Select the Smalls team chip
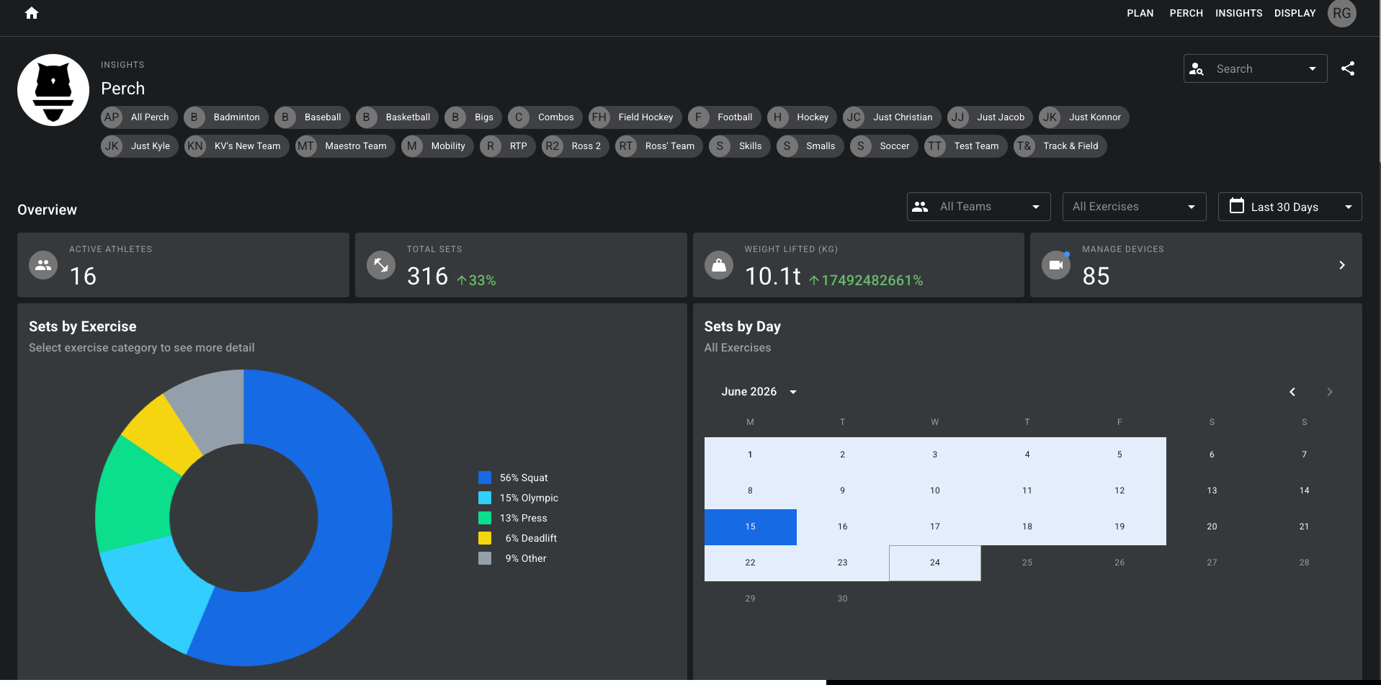 pyautogui.click(x=810, y=146)
